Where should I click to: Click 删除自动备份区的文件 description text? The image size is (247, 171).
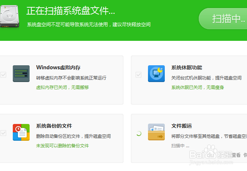point(73,136)
